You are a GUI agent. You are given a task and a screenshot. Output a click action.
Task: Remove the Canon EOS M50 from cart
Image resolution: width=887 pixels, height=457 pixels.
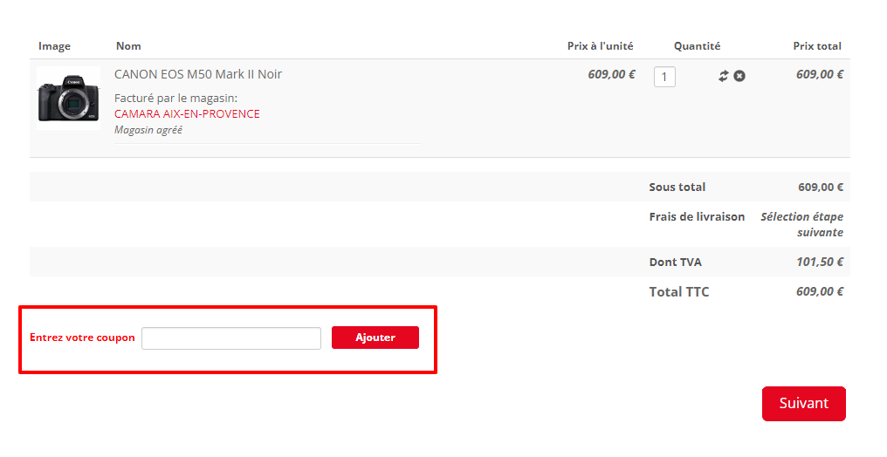point(739,76)
